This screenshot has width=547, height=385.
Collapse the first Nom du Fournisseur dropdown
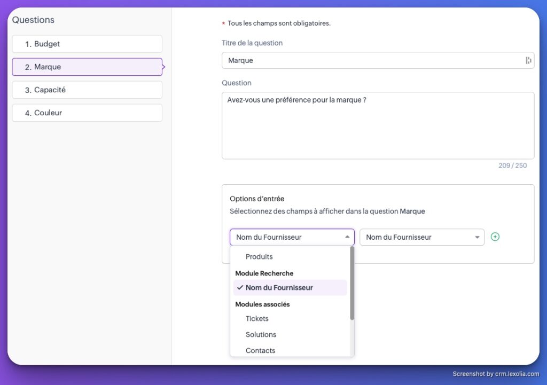coord(292,237)
